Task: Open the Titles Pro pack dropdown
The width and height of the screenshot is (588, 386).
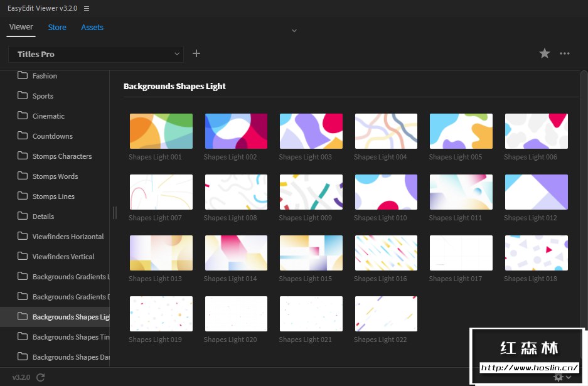Action: [96, 54]
